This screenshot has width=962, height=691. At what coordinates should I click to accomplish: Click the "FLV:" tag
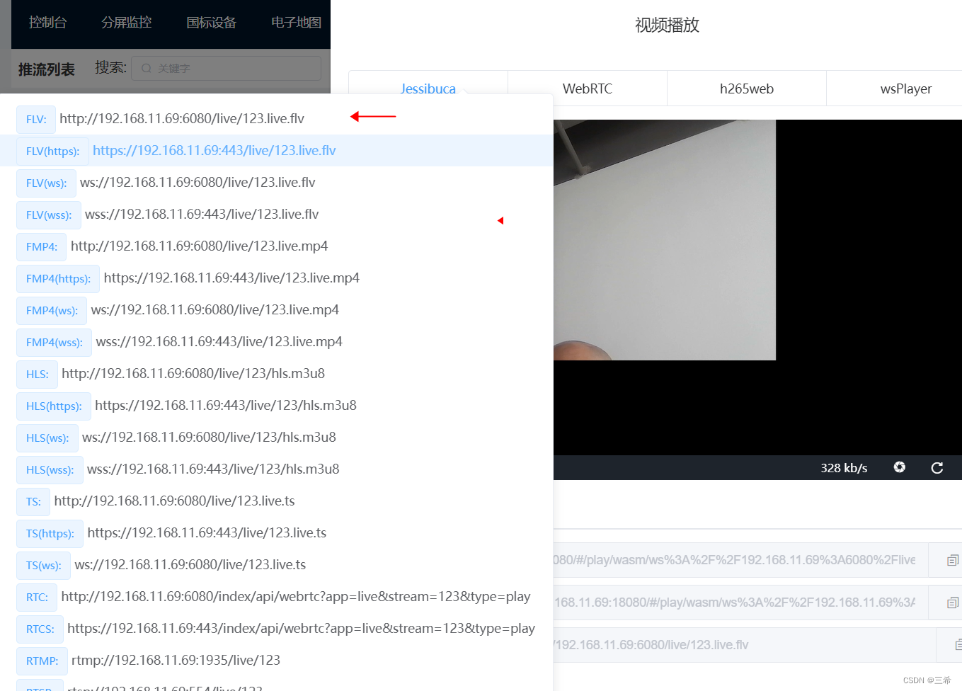click(36, 119)
